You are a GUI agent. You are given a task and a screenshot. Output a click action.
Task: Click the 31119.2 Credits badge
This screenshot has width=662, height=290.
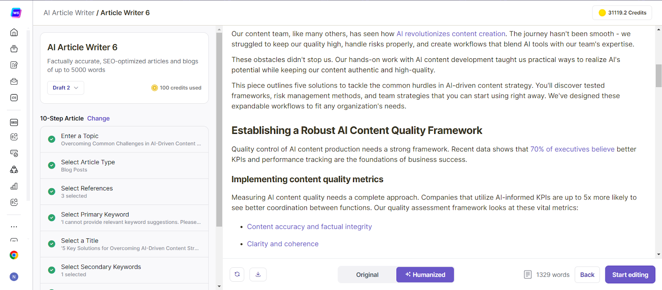pyautogui.click(x=622, y=13)
